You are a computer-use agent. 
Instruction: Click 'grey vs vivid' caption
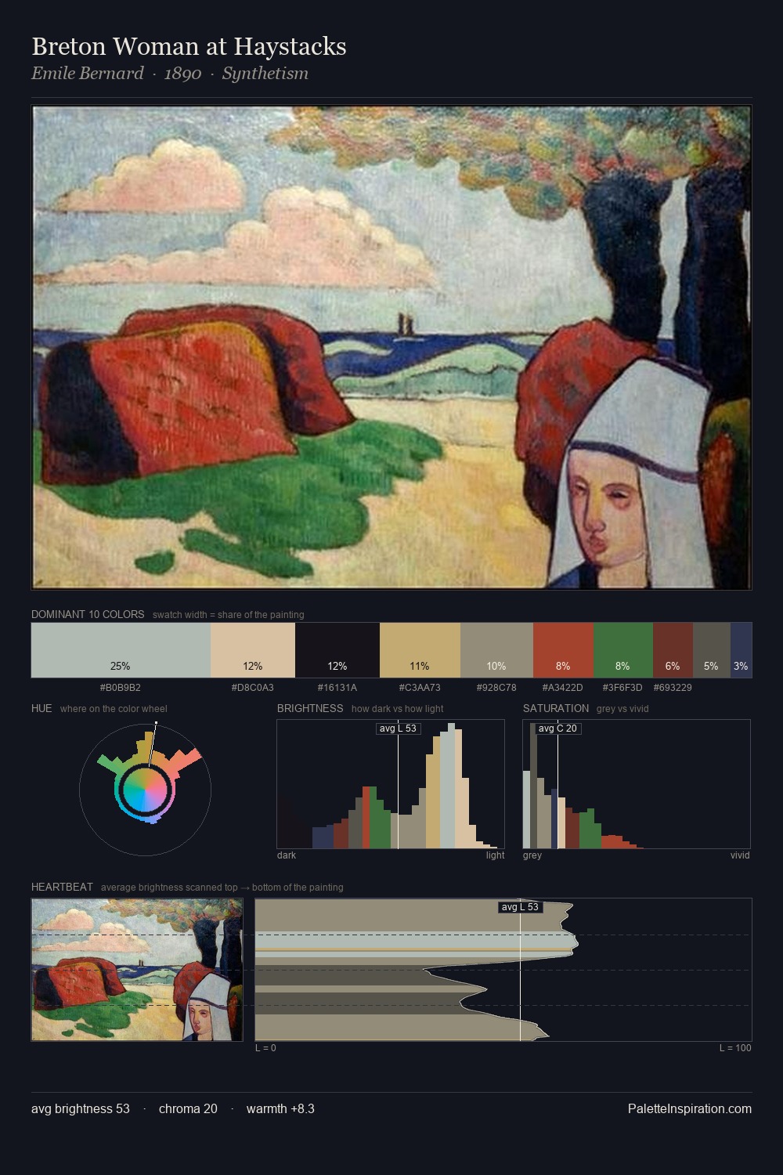pos(622,709)
